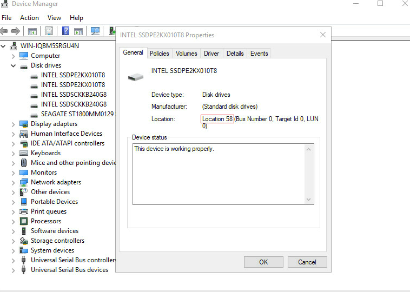
Task: Click the Cancel button
Action: click(x=307, y=262)
